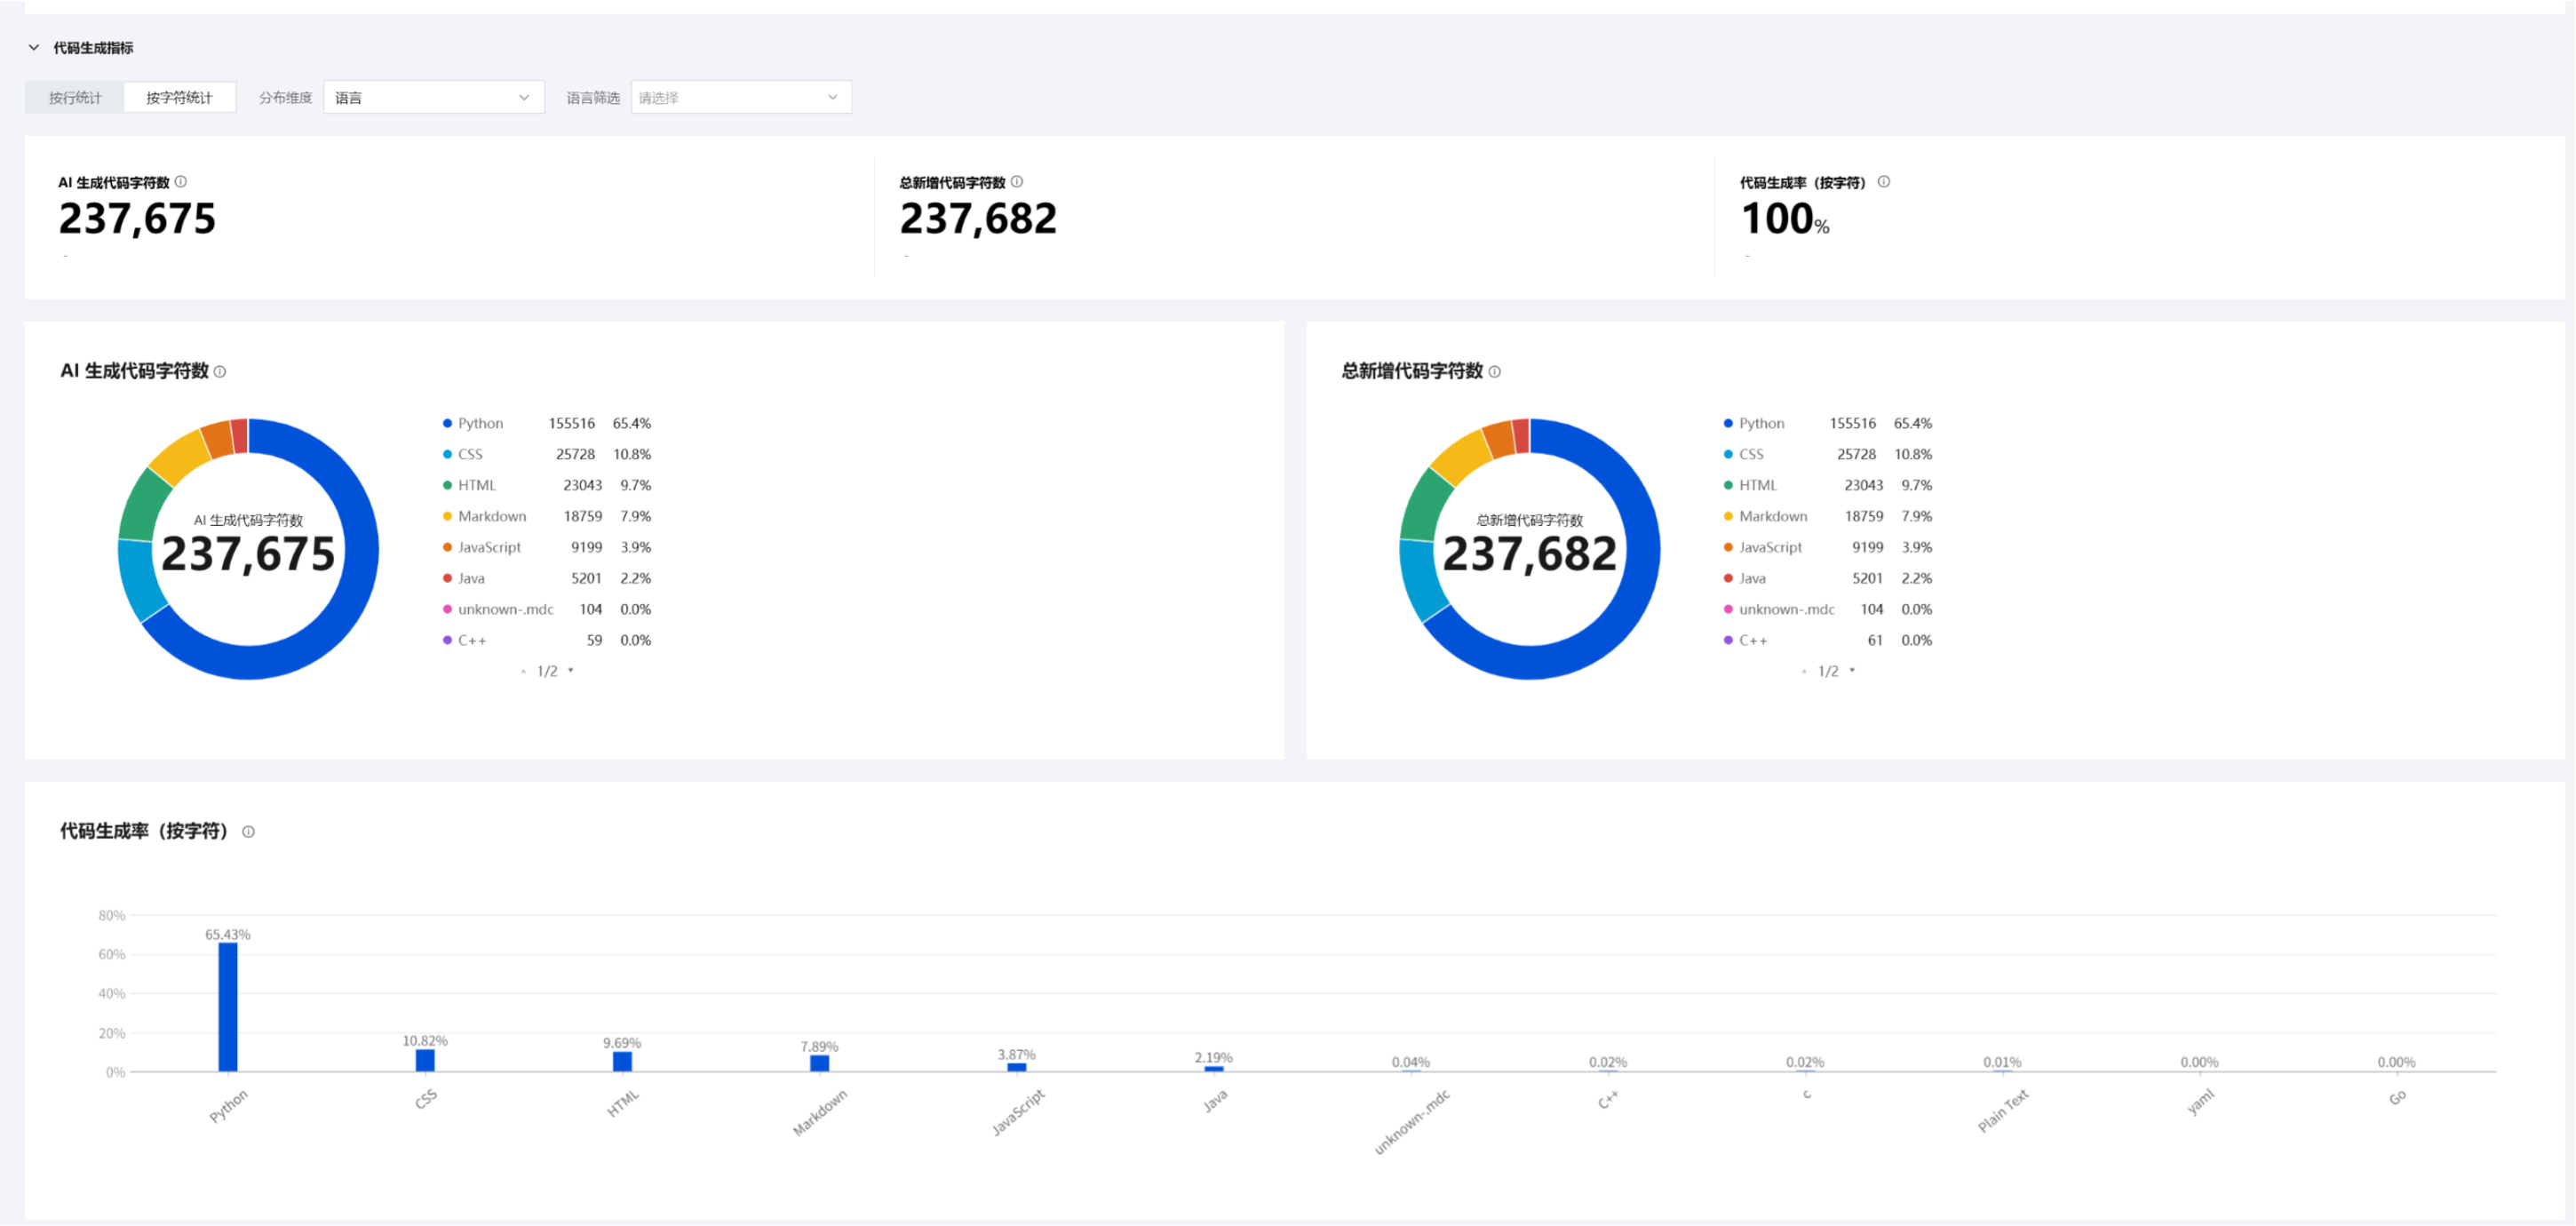Click the JavaScript x-axis label in bar chart
The image size is (2576, 1226).
[1018, 1112]
